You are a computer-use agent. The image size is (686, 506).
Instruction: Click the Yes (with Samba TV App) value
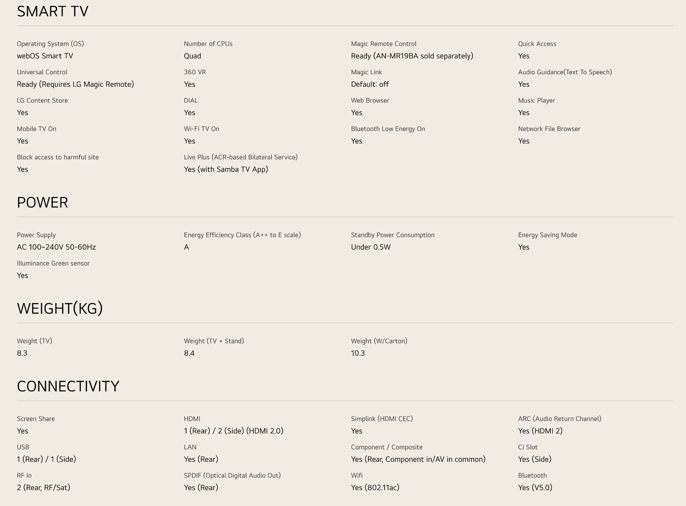[x=226, y=169]
